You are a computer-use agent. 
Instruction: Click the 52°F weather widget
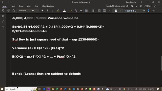pos(110,89)
